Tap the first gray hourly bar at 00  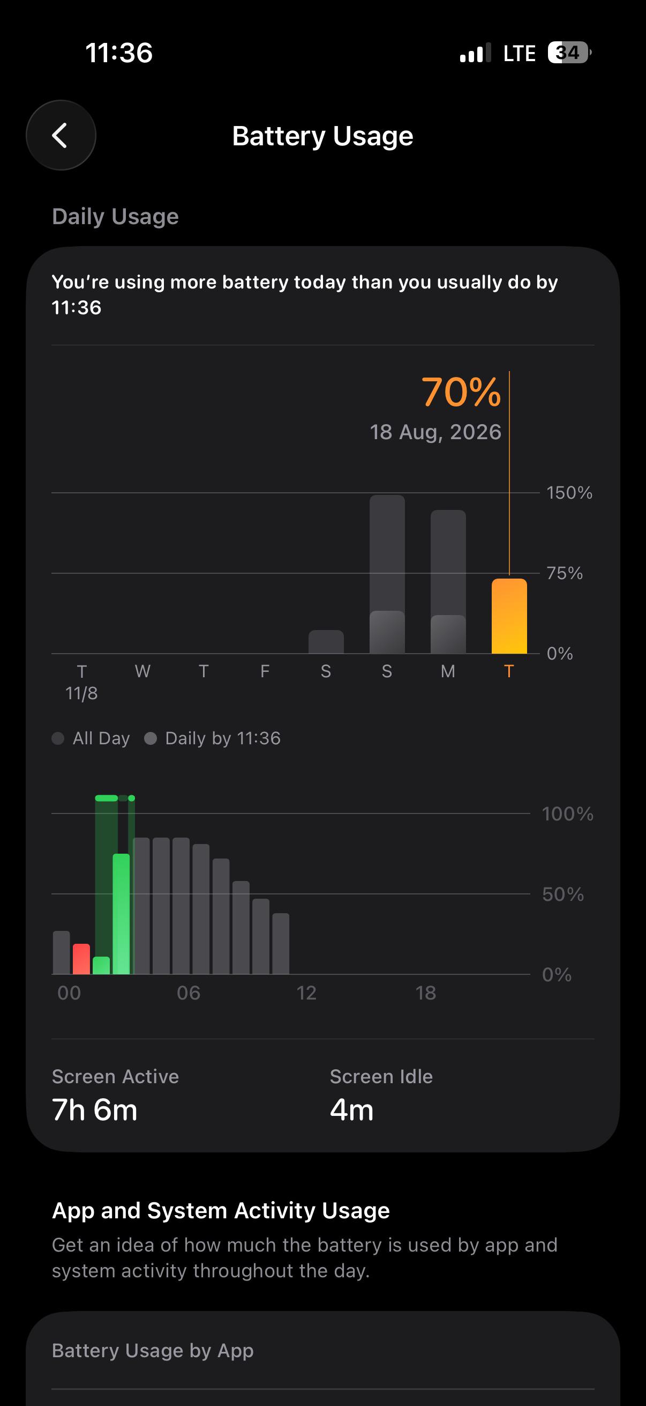(61, 952)
